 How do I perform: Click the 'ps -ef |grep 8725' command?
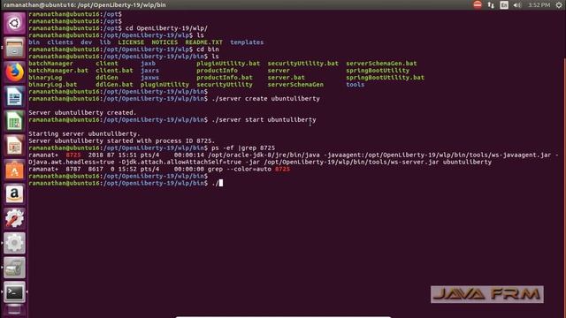(x=243, y=148)
